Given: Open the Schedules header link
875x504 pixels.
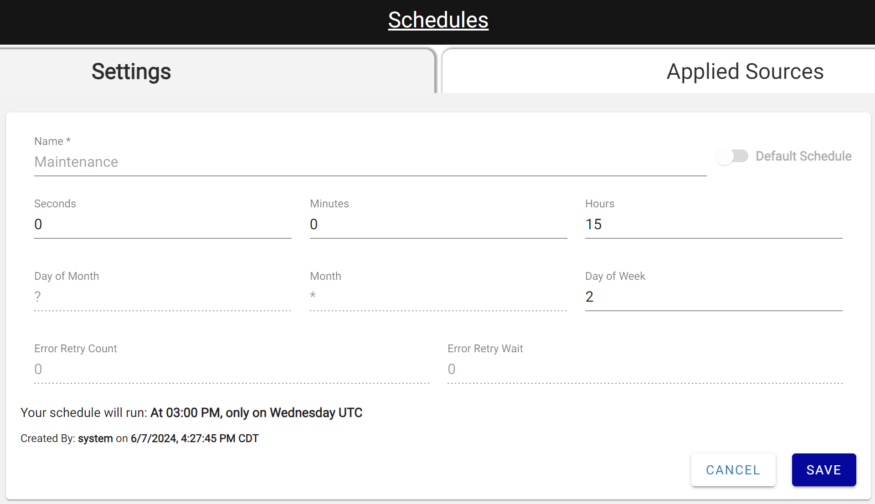Looking at the screenshot, I should click(x=438, y=20).
